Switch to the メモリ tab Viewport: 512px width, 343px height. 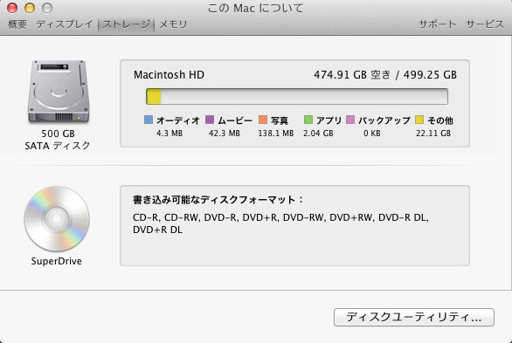[173, 24]
